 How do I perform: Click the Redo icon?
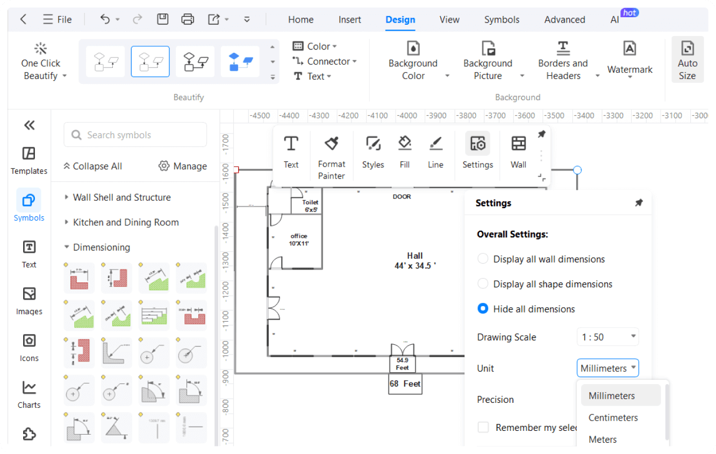point(137,19)
